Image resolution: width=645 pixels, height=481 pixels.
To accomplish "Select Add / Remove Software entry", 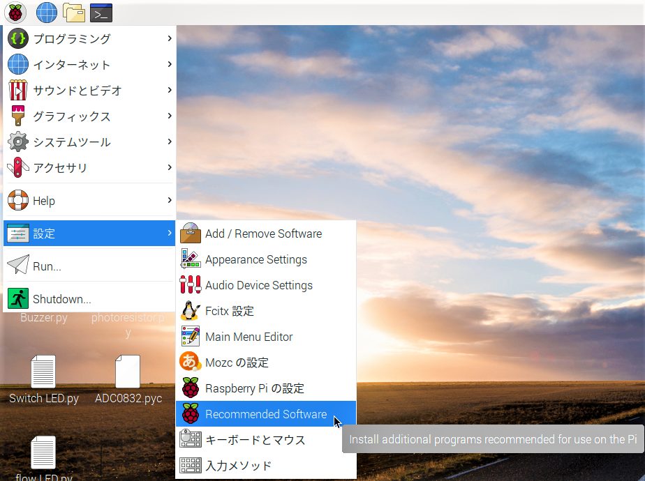I will point(266,234).
